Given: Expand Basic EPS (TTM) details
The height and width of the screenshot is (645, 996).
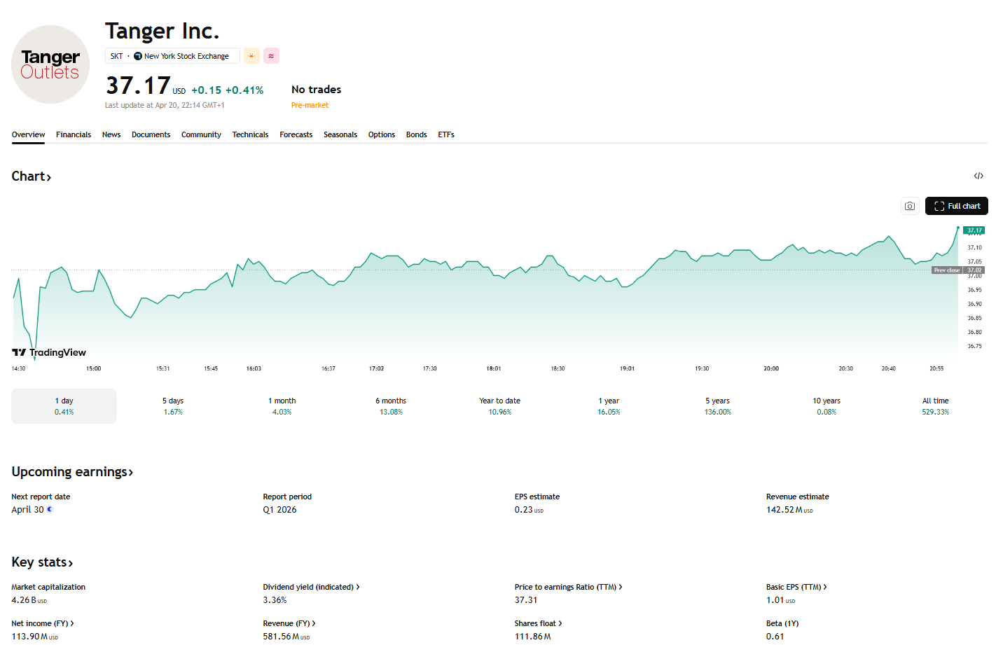Looking at the screenshot, I should click(x=796, y=587).
